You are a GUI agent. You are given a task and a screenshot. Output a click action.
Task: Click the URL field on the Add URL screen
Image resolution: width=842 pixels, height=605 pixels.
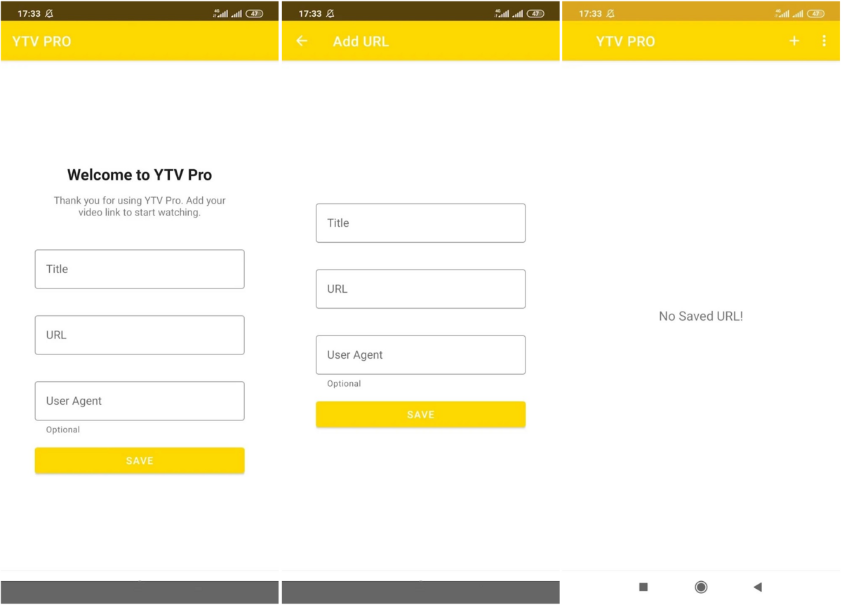point(420,288)
